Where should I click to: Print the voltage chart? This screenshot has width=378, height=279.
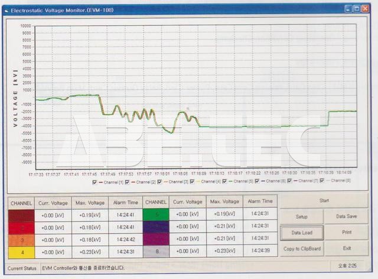[347, 233]
